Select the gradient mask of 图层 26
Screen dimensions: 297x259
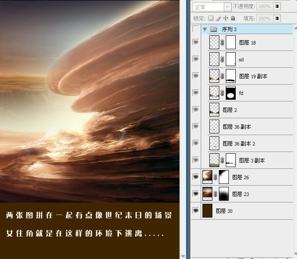pos(224,177)
